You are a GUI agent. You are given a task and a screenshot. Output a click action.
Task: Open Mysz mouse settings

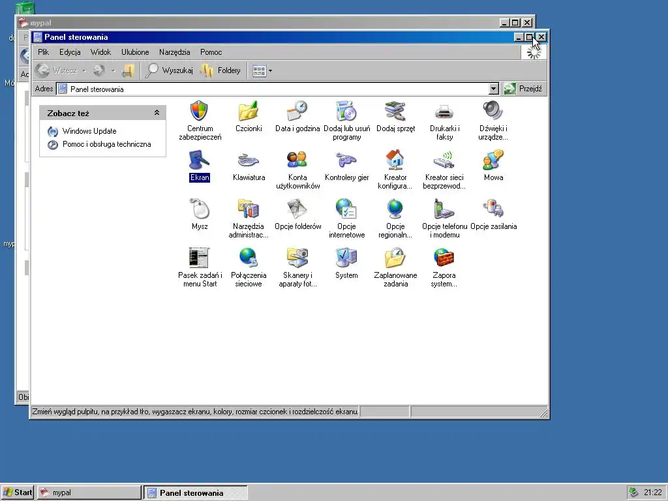pos(200,209)
